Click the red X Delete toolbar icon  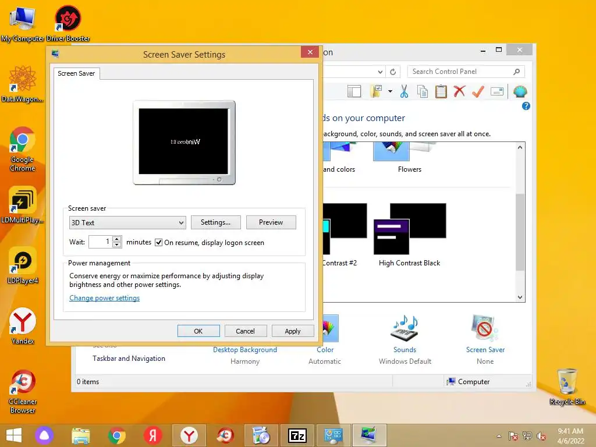click(460, 91)
